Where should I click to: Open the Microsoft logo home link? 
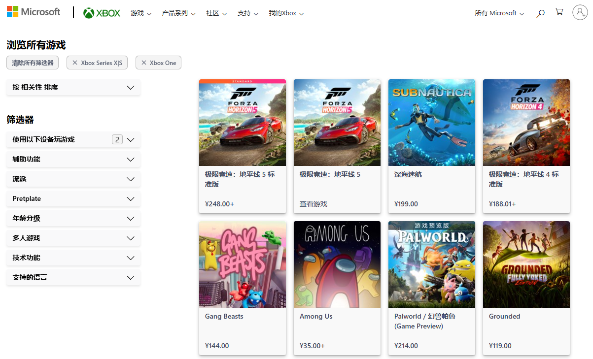pos(34,12)
